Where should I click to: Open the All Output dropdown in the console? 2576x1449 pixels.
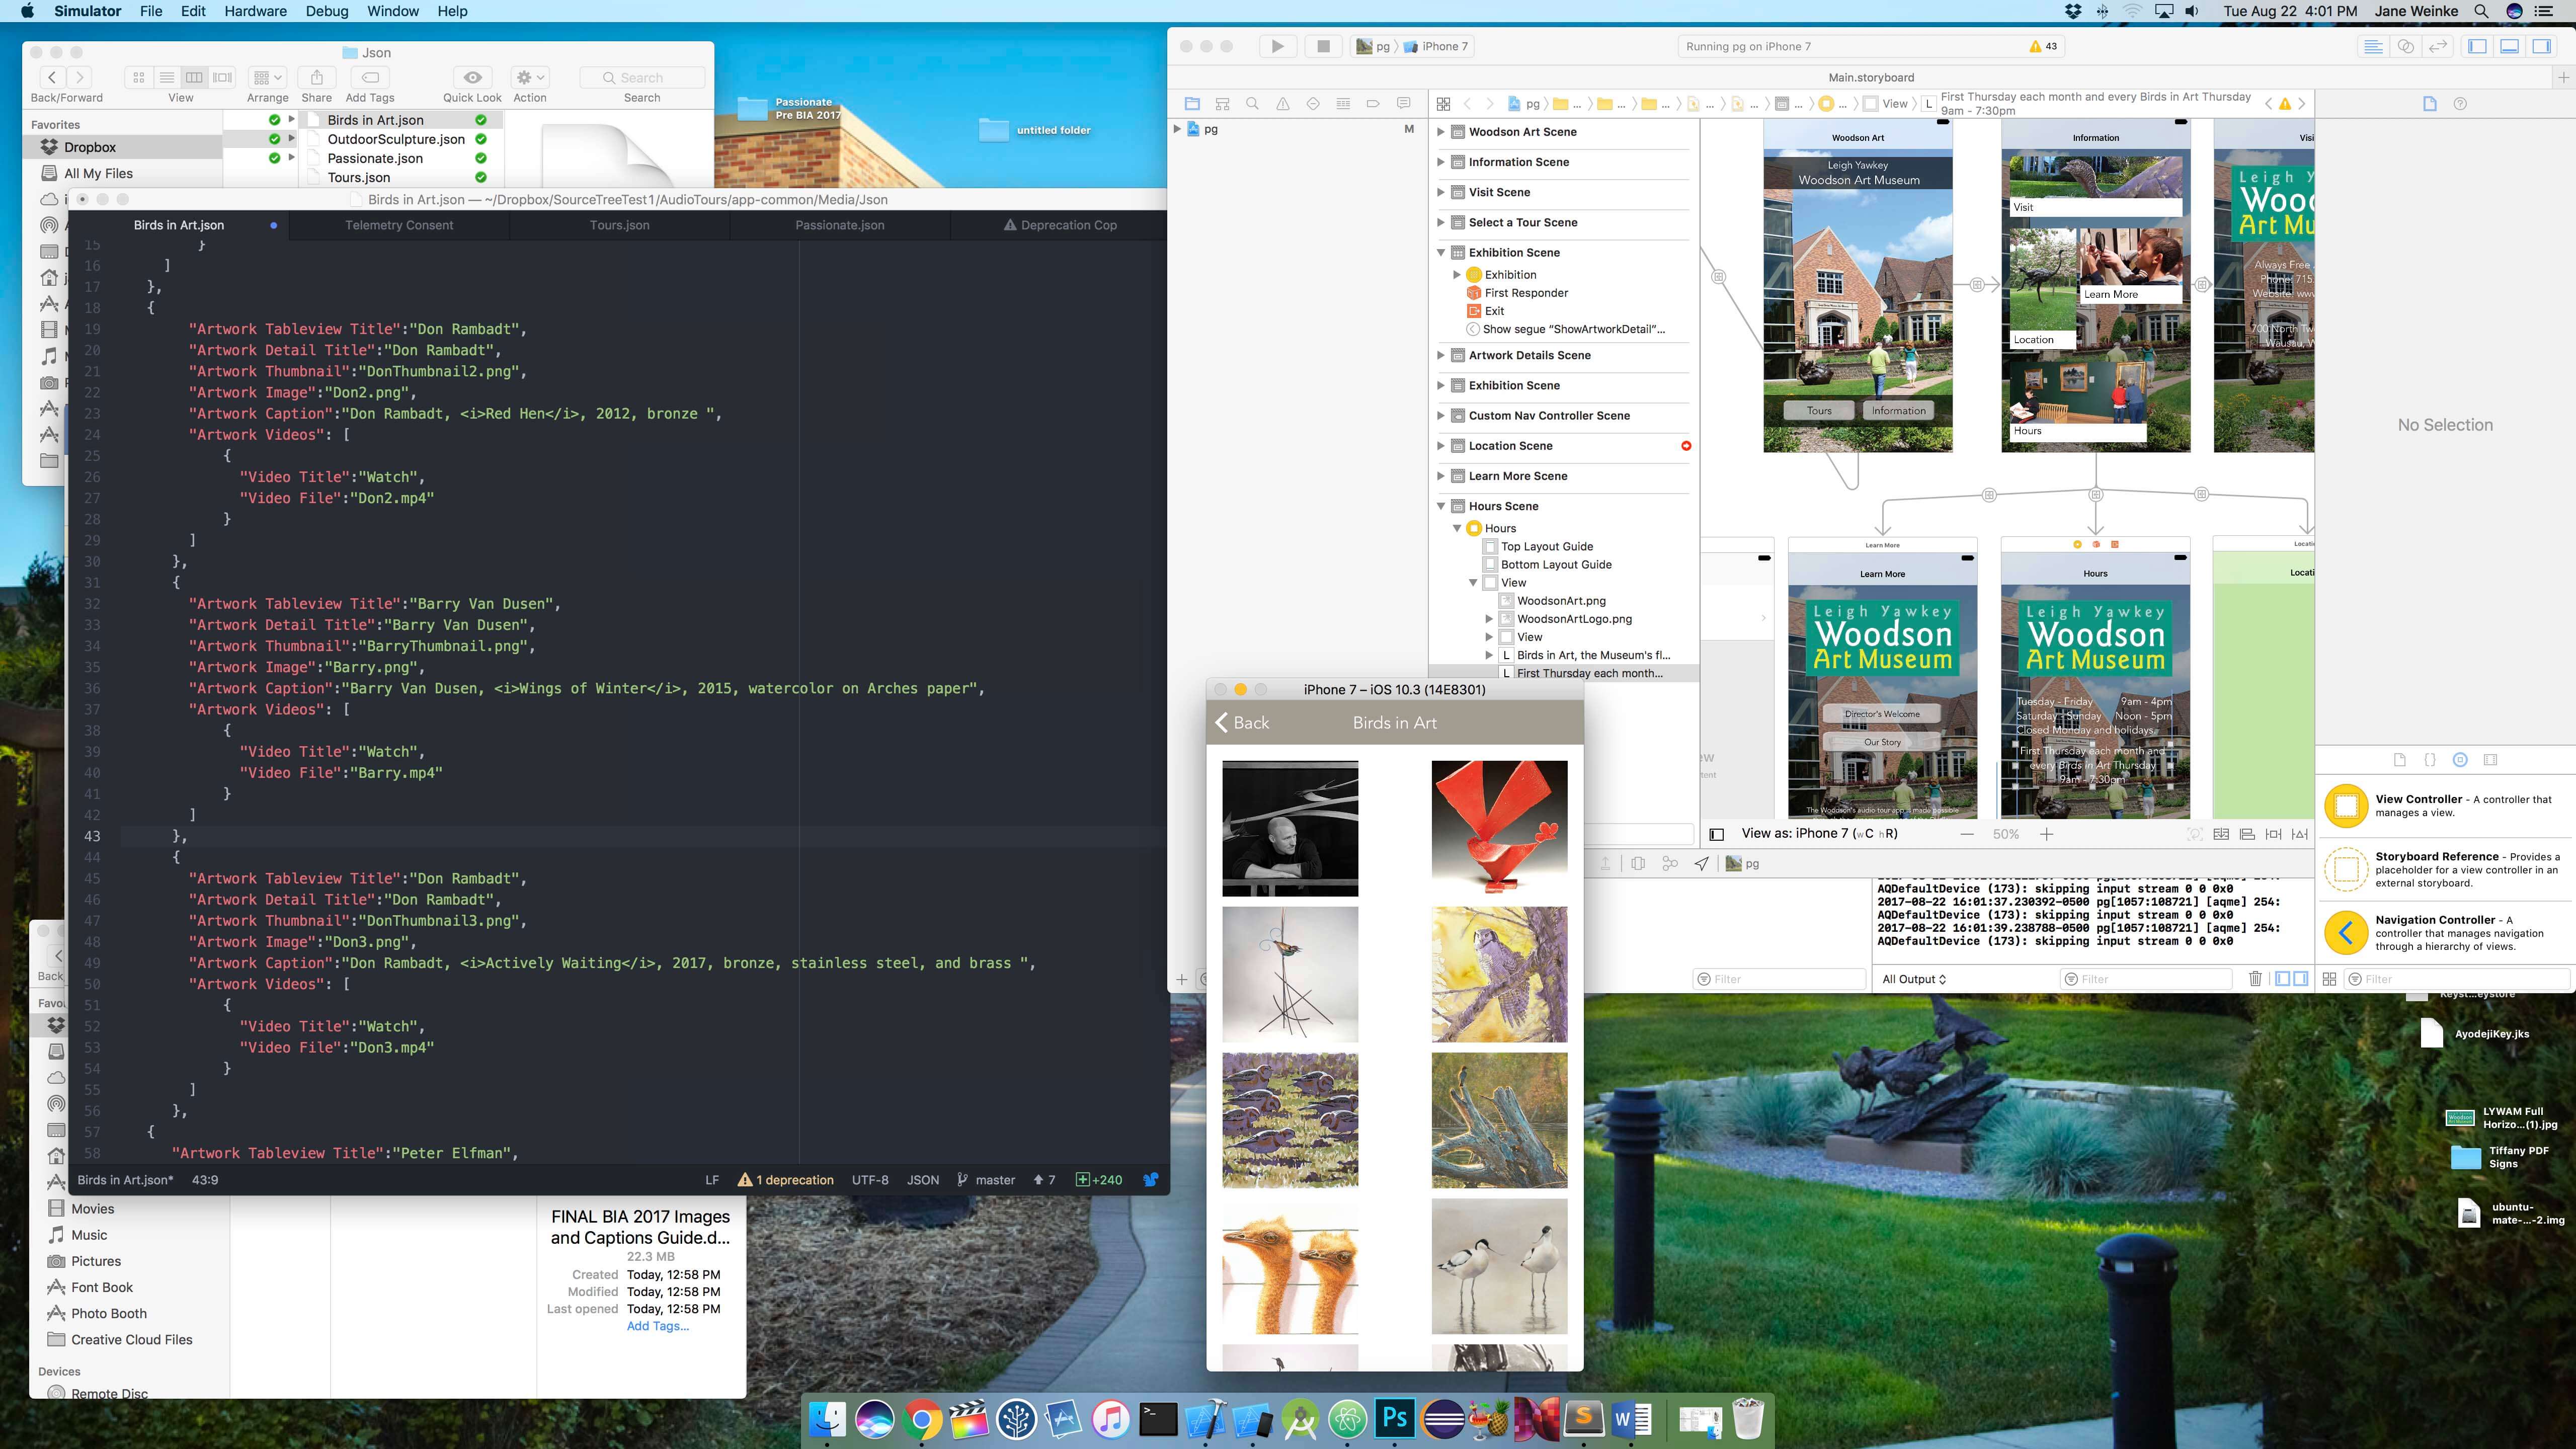(x=1913, y=979)
